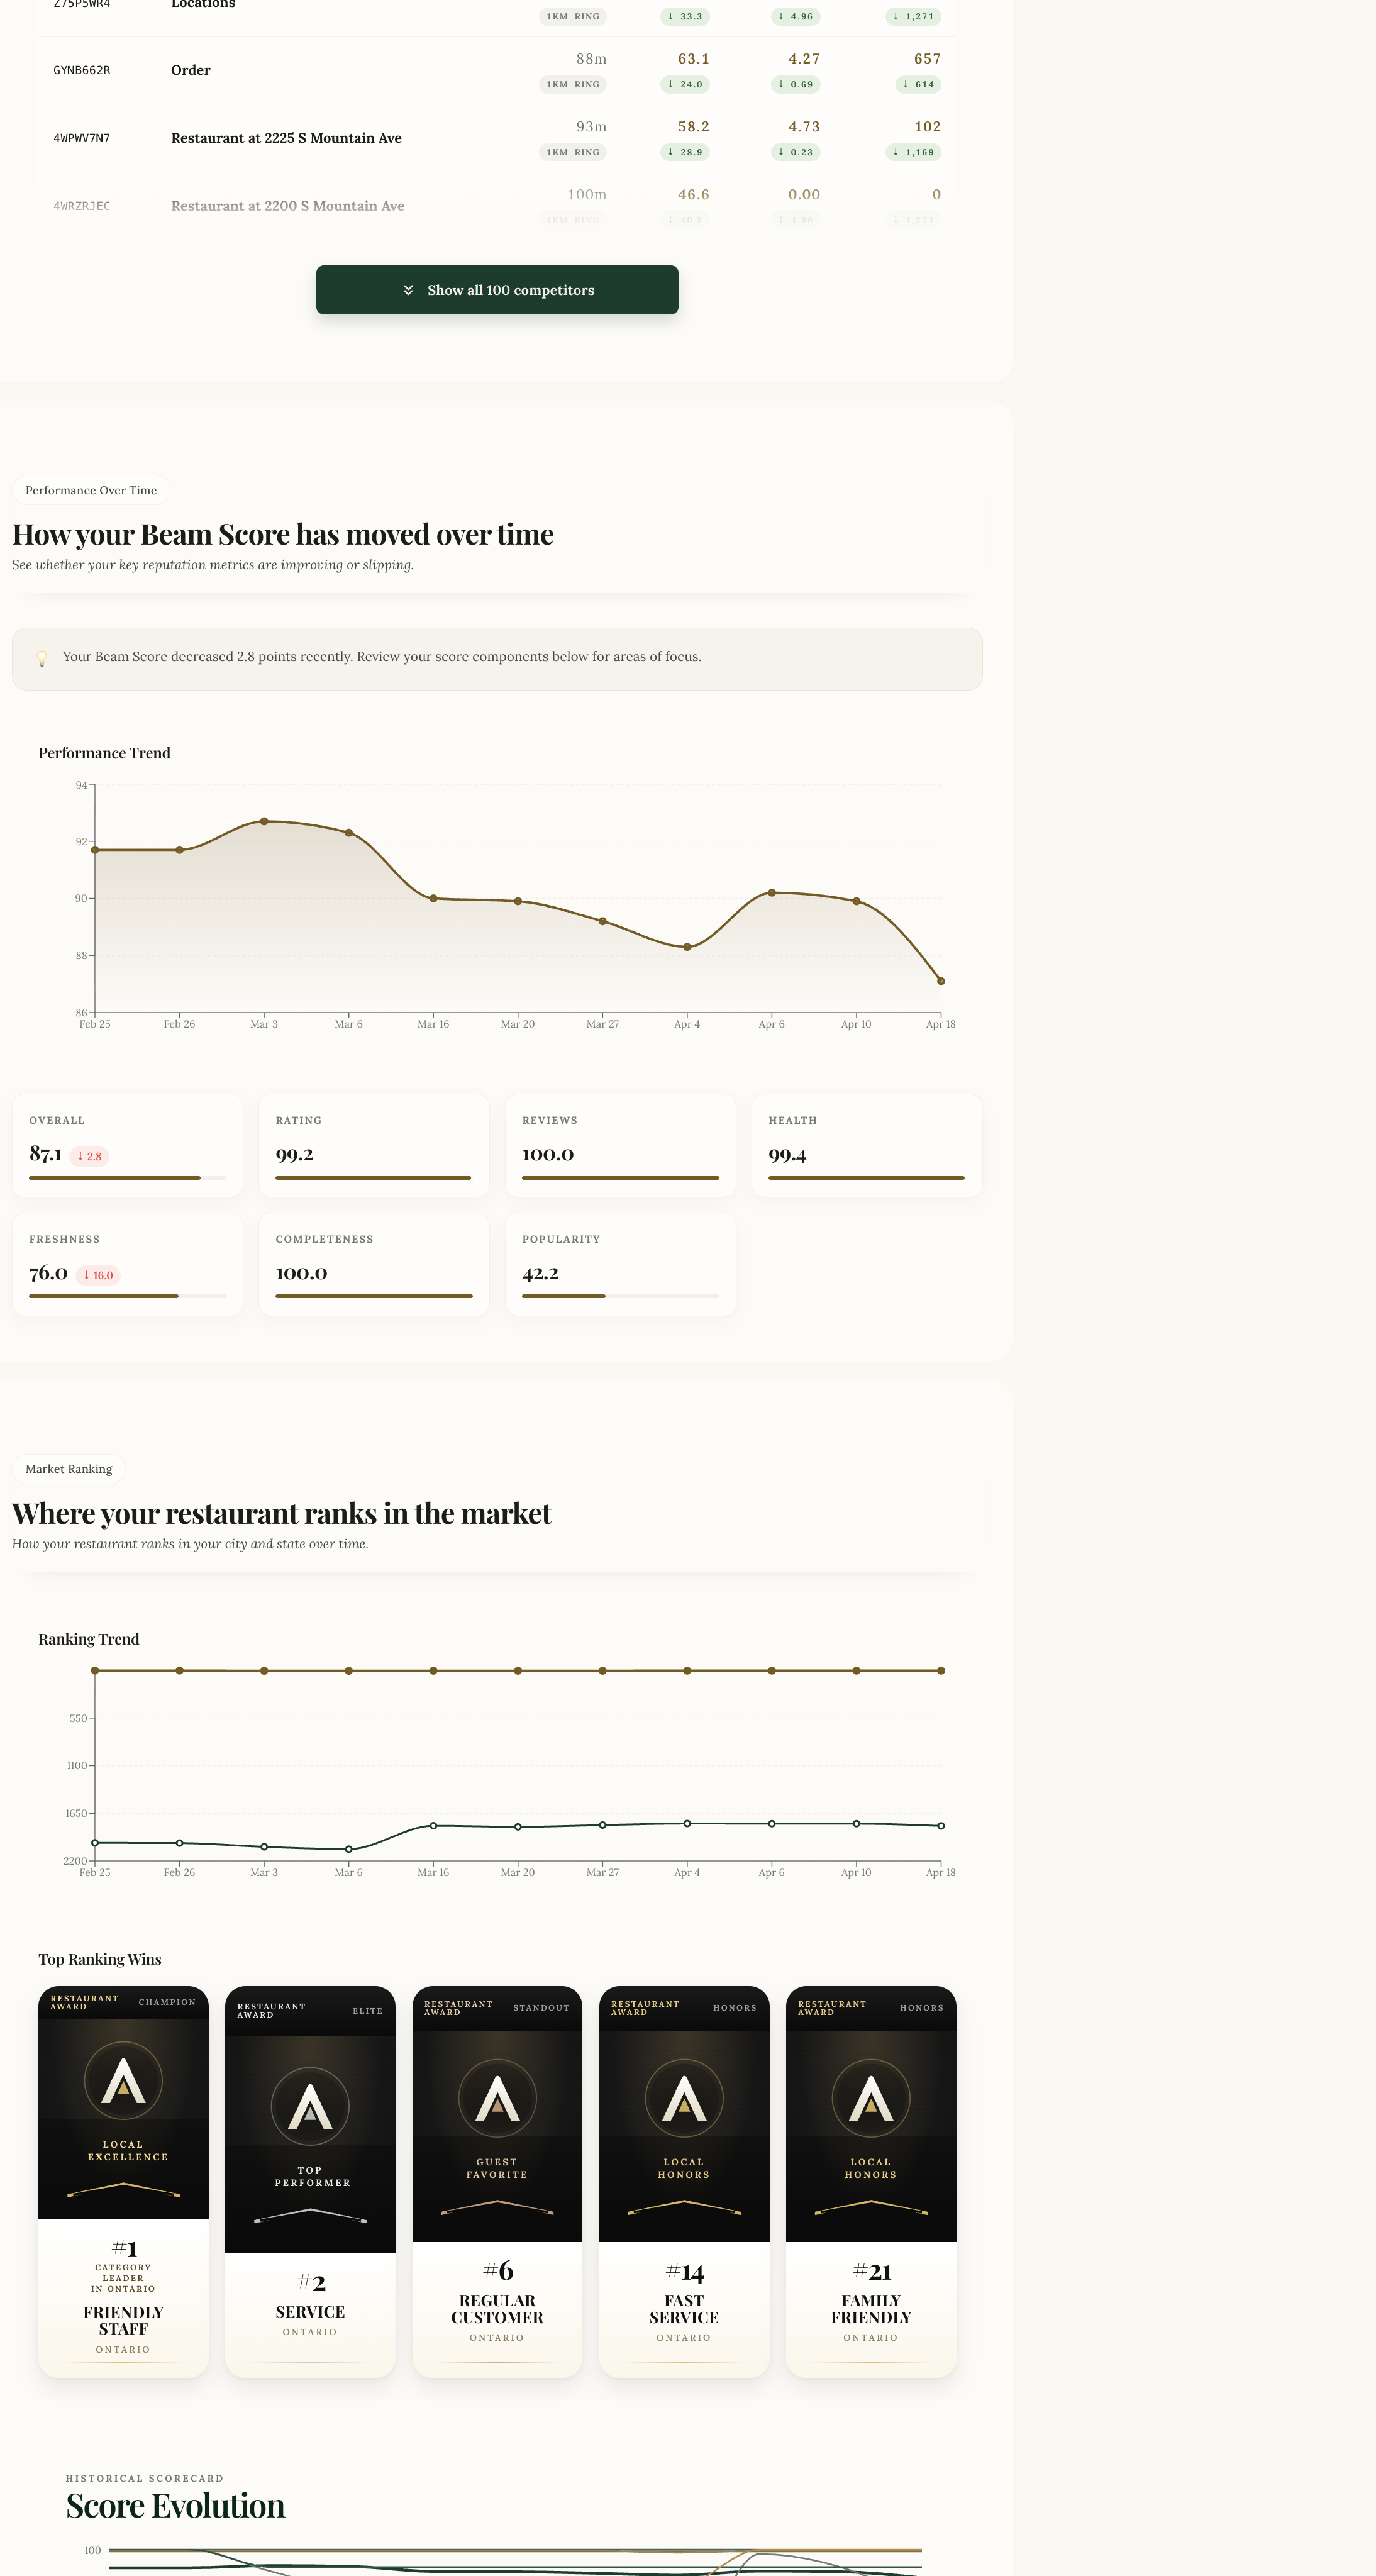
Task: Click the Market Ranking tag
Action: 69,1469
